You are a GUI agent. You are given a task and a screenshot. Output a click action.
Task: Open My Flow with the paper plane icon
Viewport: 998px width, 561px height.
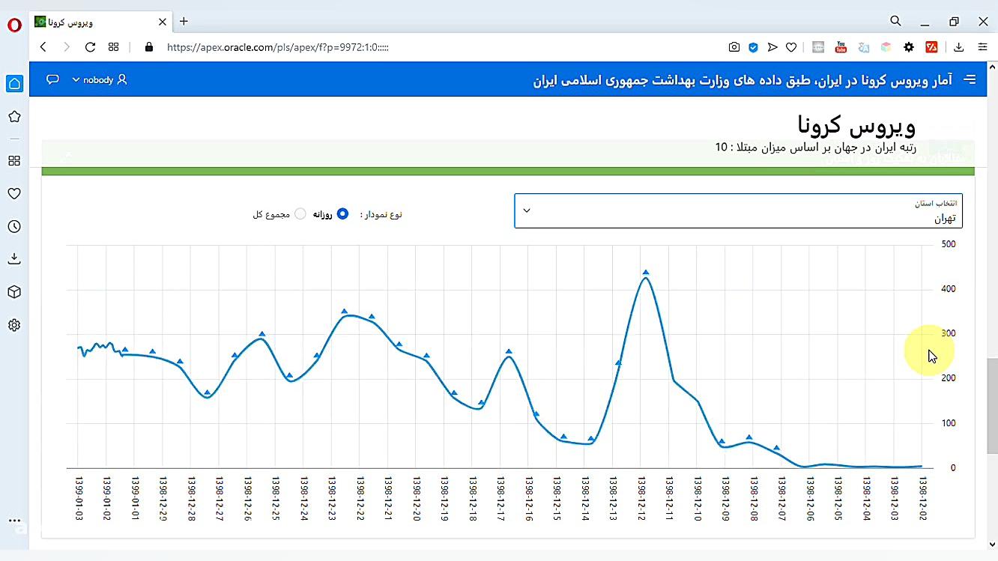pyautogui.click(x=772, y=46)
